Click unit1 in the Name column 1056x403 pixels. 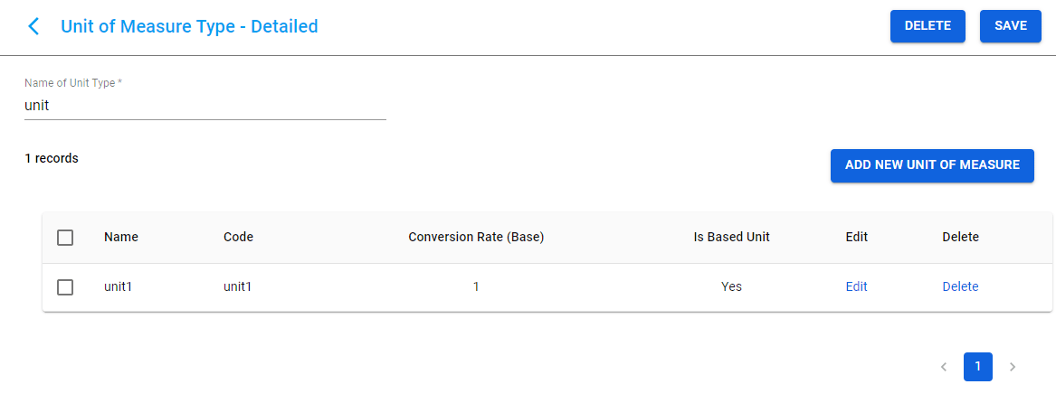click(119, 286)
